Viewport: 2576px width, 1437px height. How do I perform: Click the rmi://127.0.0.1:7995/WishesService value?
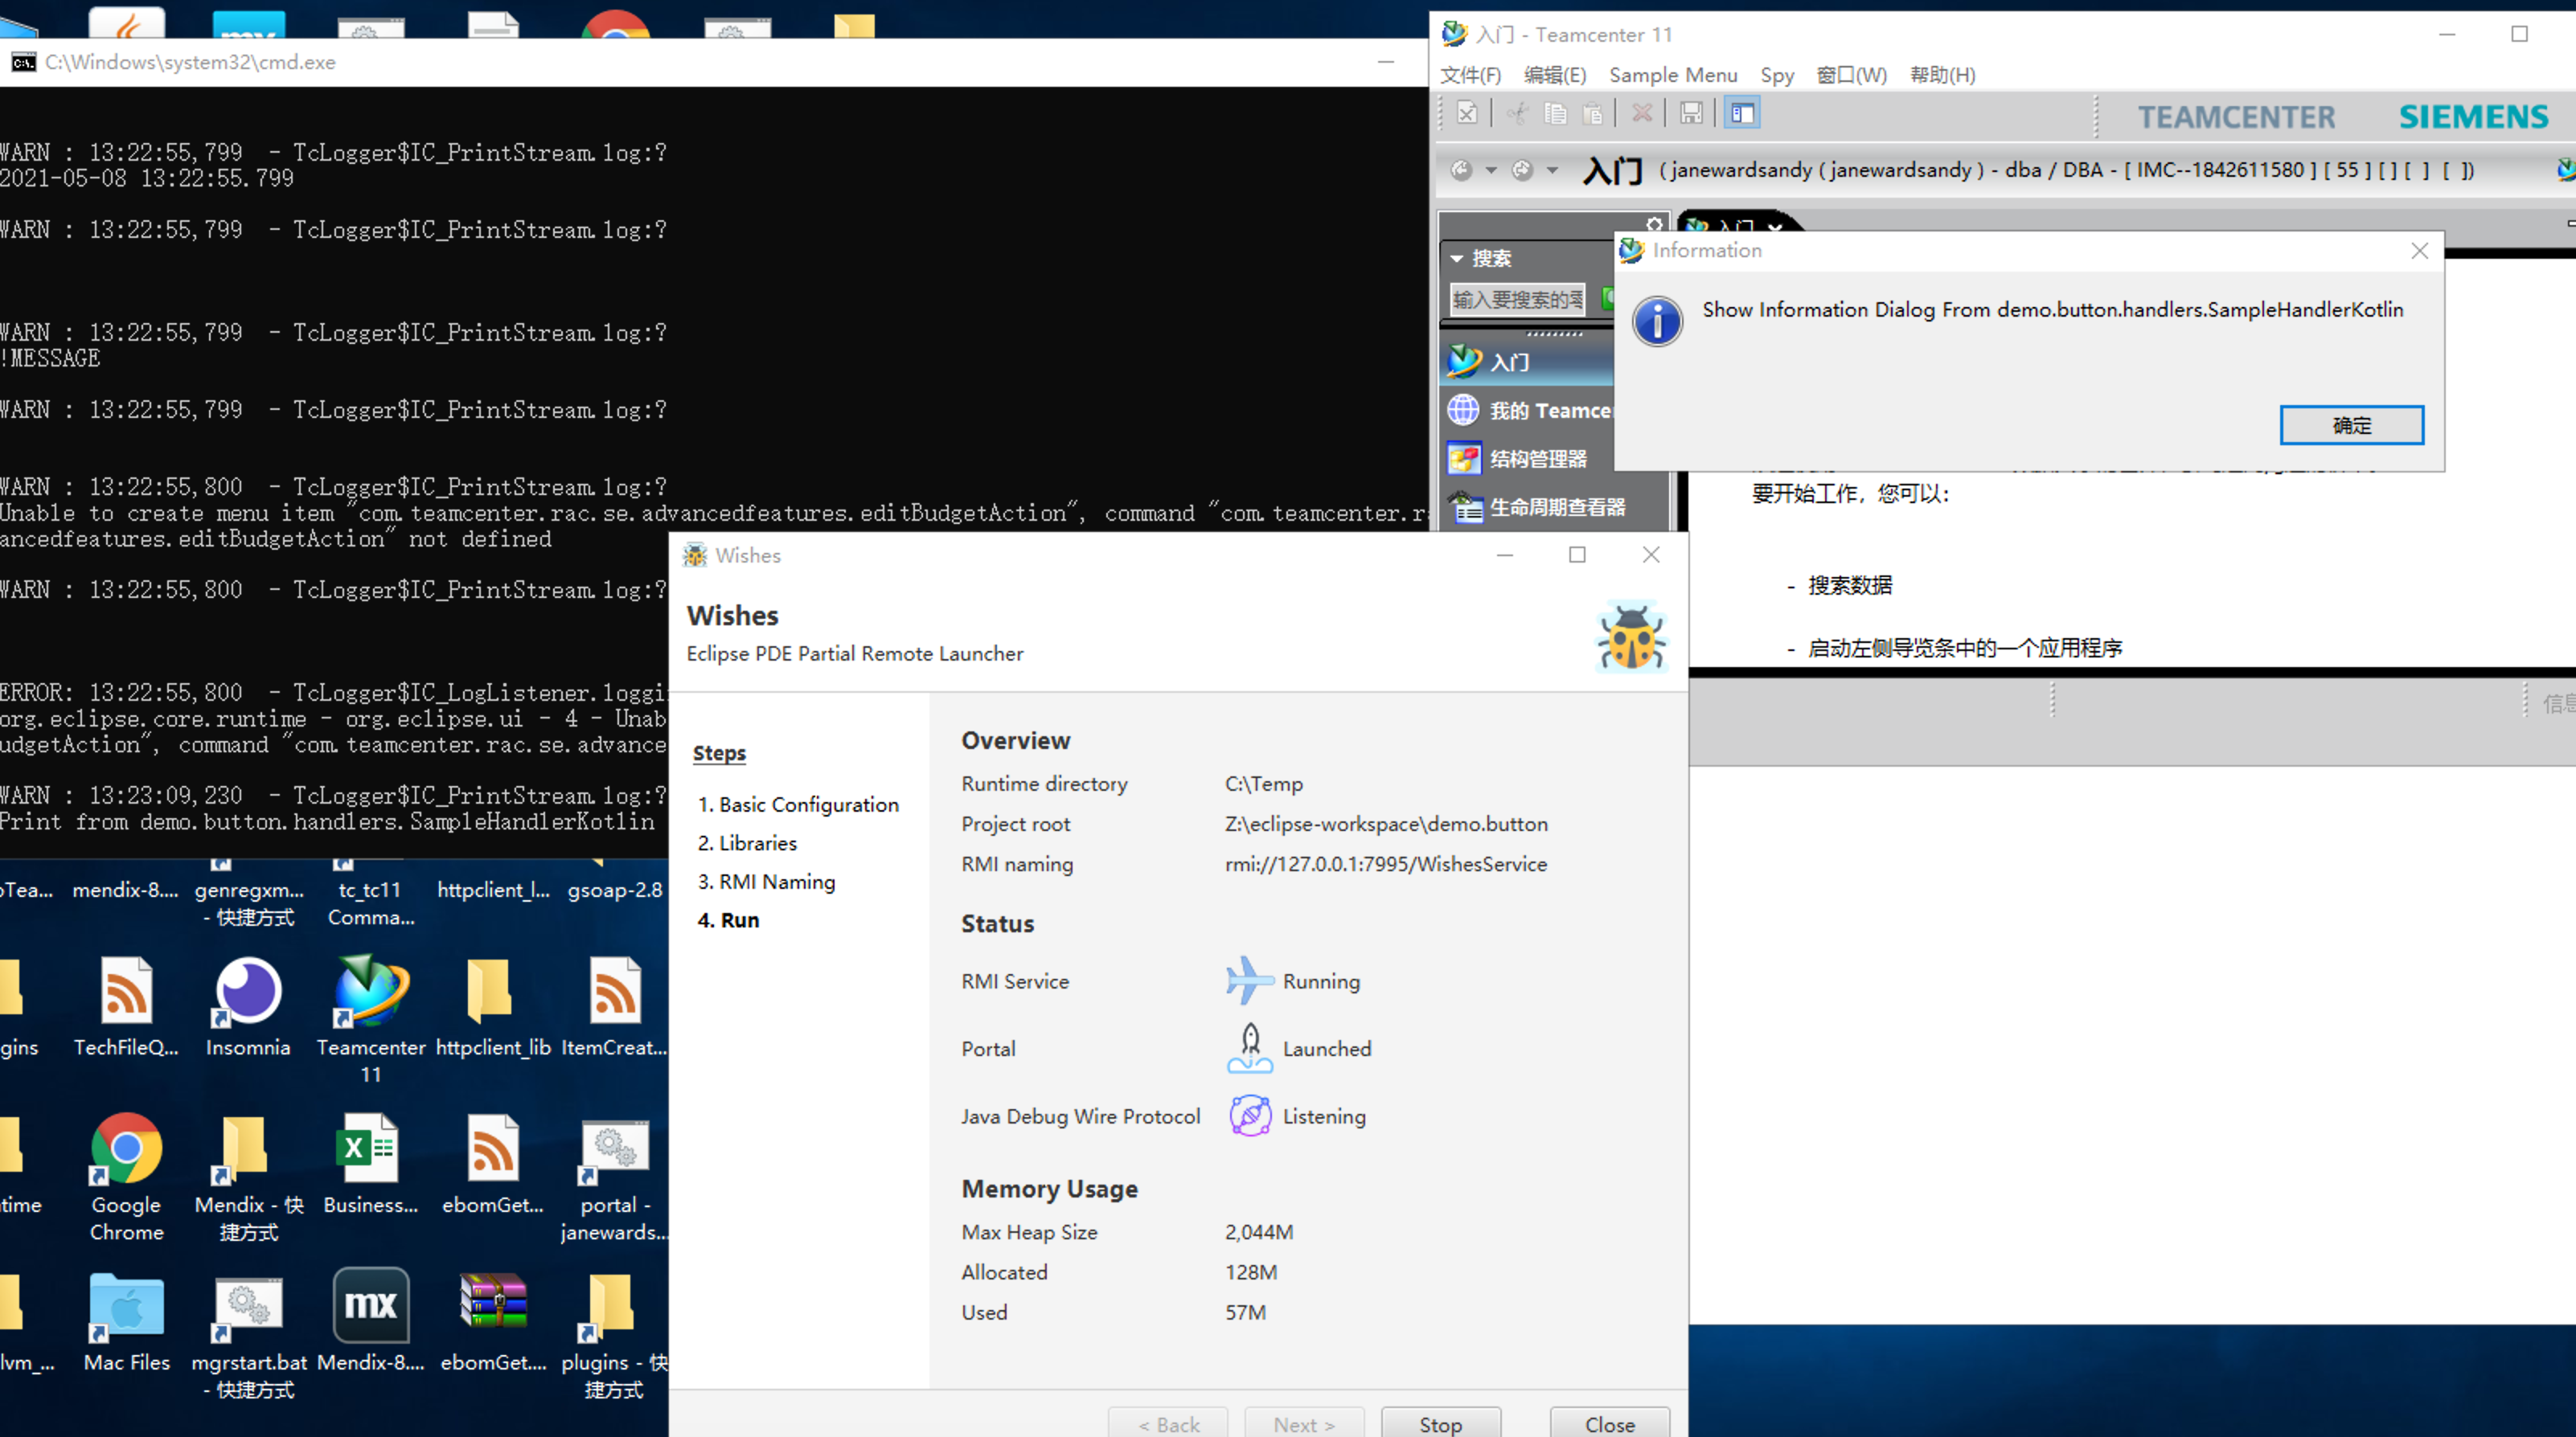(x=1386, y=865)
